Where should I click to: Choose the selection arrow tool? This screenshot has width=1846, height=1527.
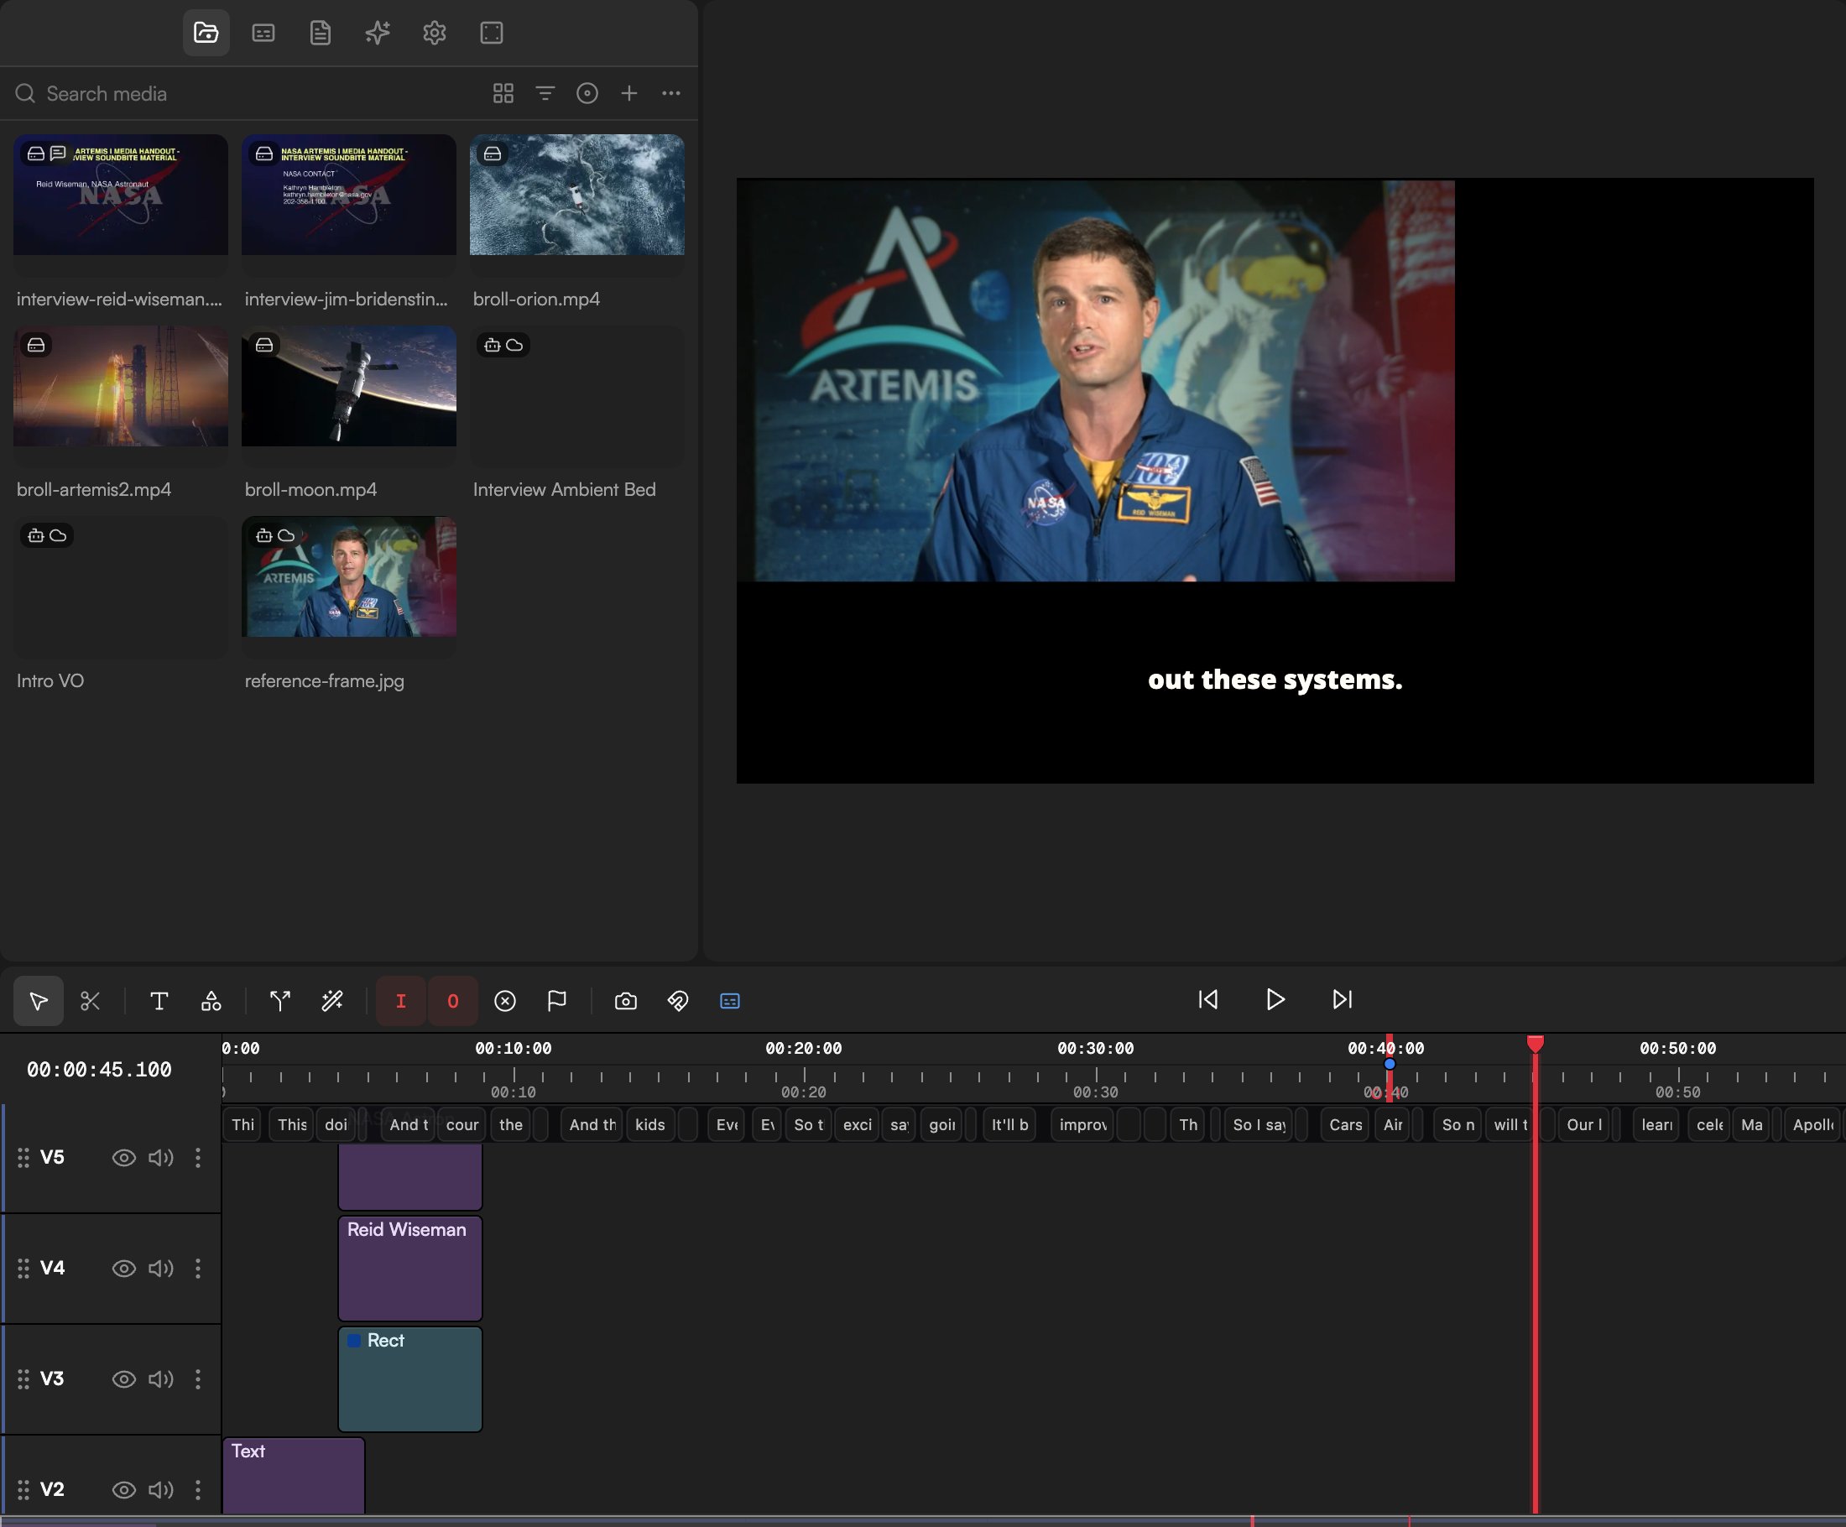coord(38,1000)
